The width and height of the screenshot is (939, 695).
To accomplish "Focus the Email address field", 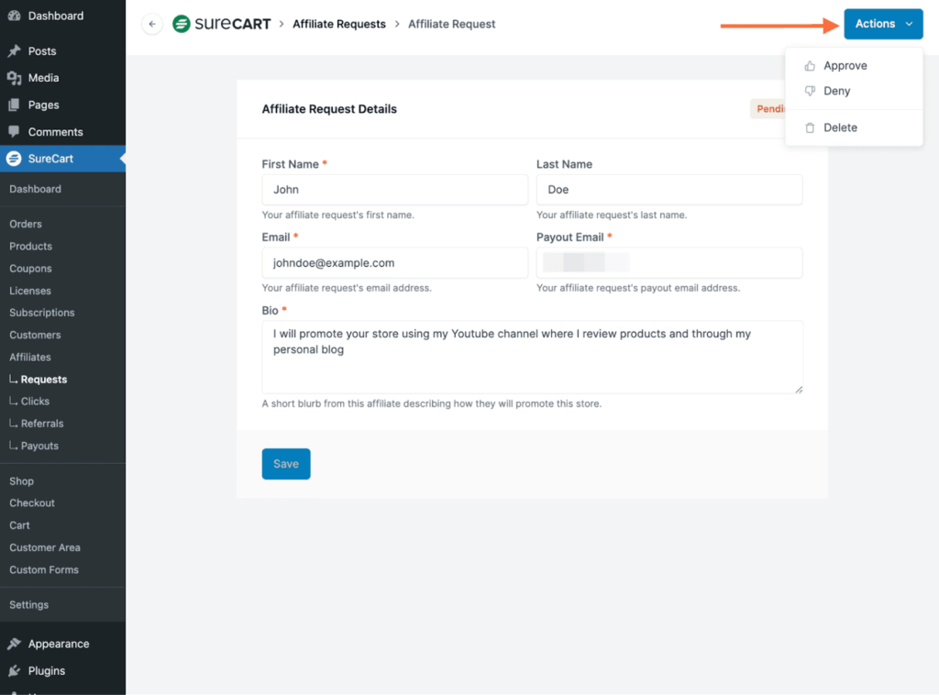I will [394, 263].
